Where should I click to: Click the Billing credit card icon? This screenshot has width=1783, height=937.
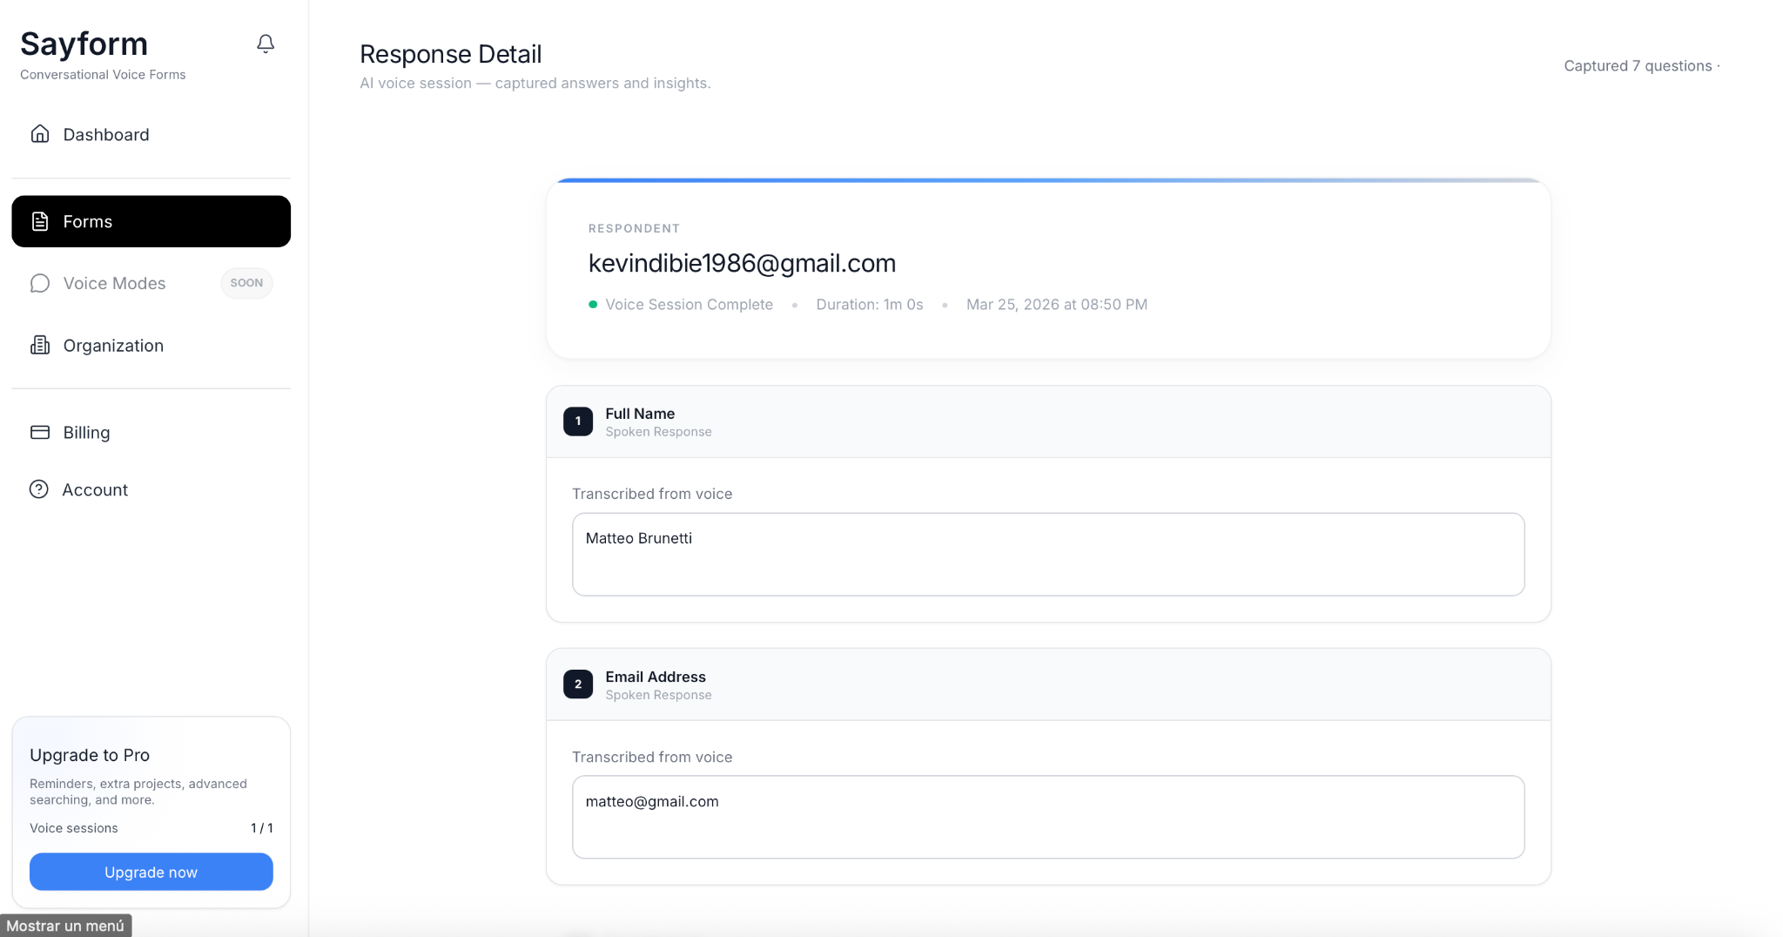point(40,432)
